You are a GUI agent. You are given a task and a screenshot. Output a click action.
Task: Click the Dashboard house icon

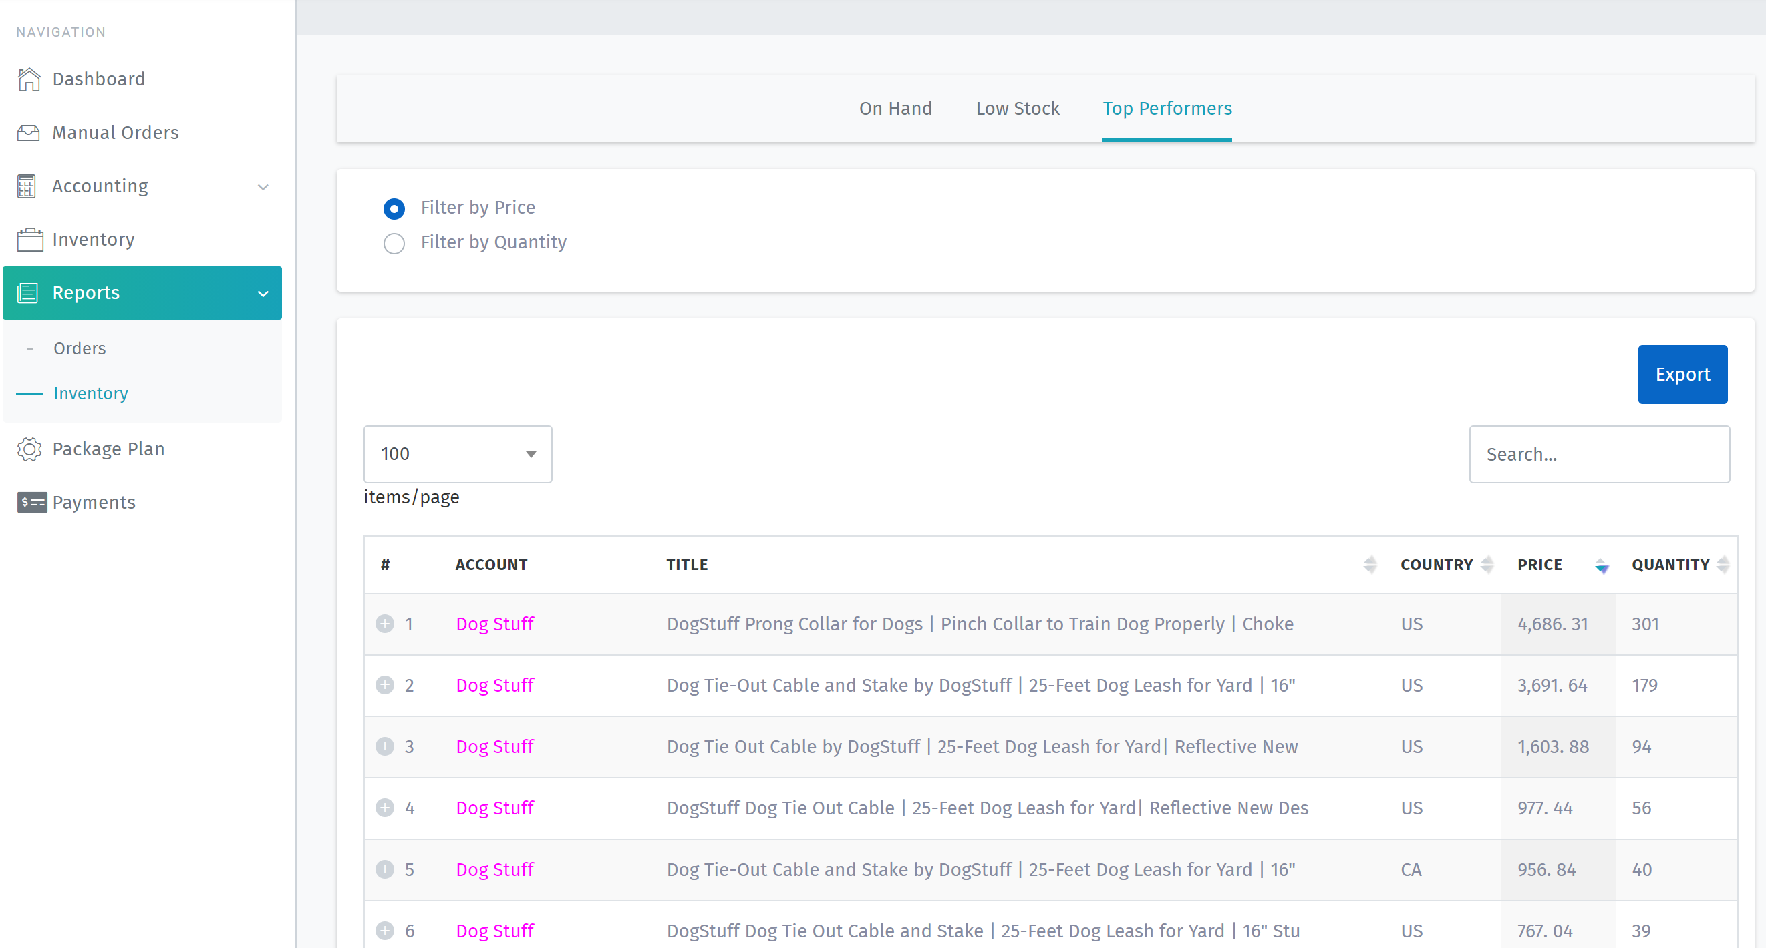[x=29, y=79]
